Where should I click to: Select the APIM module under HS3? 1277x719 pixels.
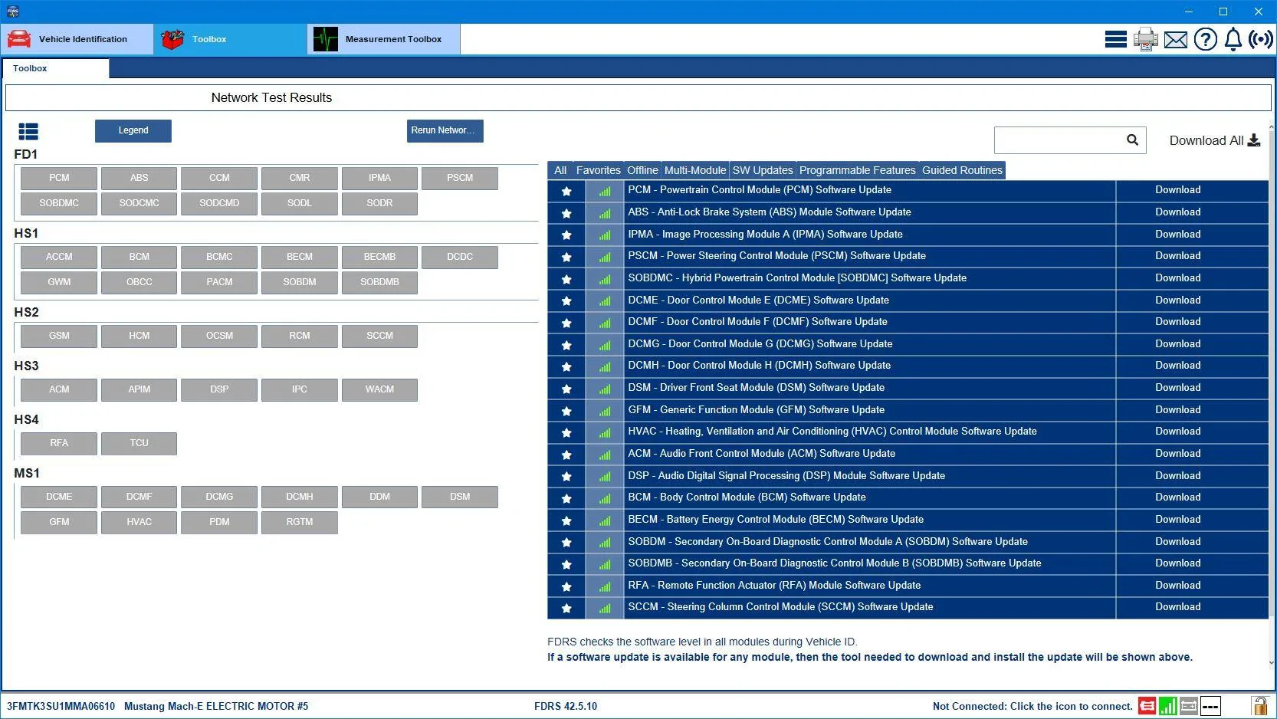(x=139, y=389)
